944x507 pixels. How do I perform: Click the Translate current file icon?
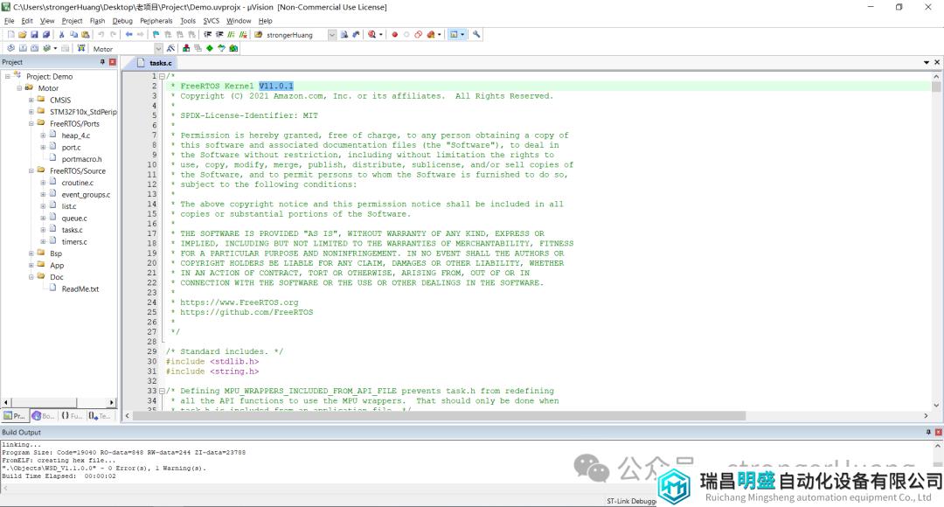pos(10,49)
